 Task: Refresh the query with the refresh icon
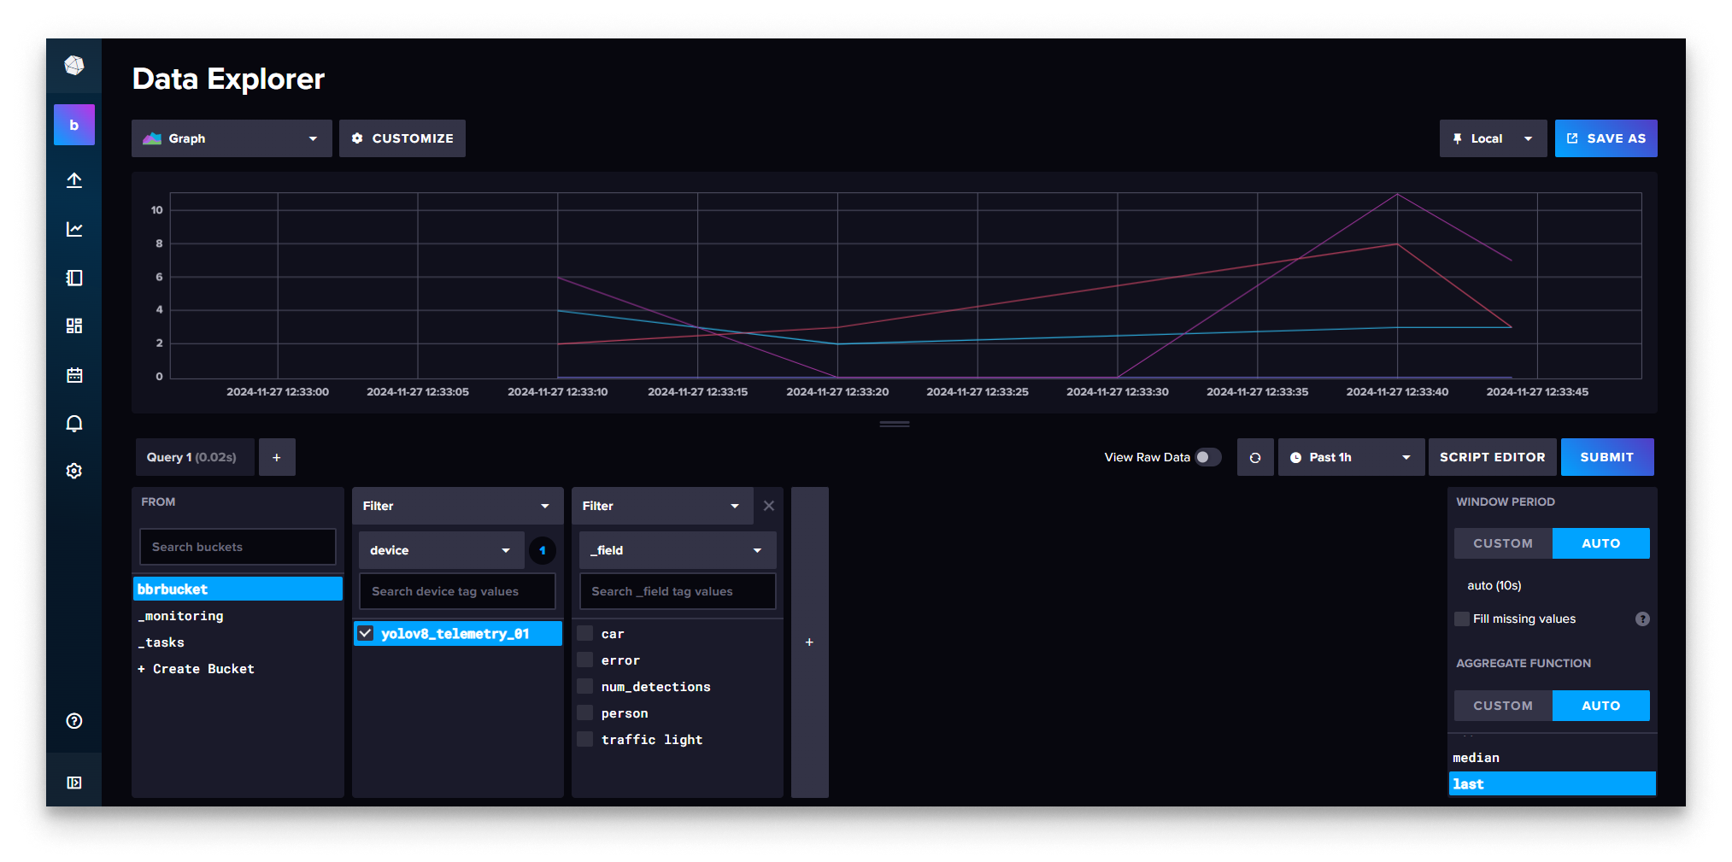point(1255,457)
